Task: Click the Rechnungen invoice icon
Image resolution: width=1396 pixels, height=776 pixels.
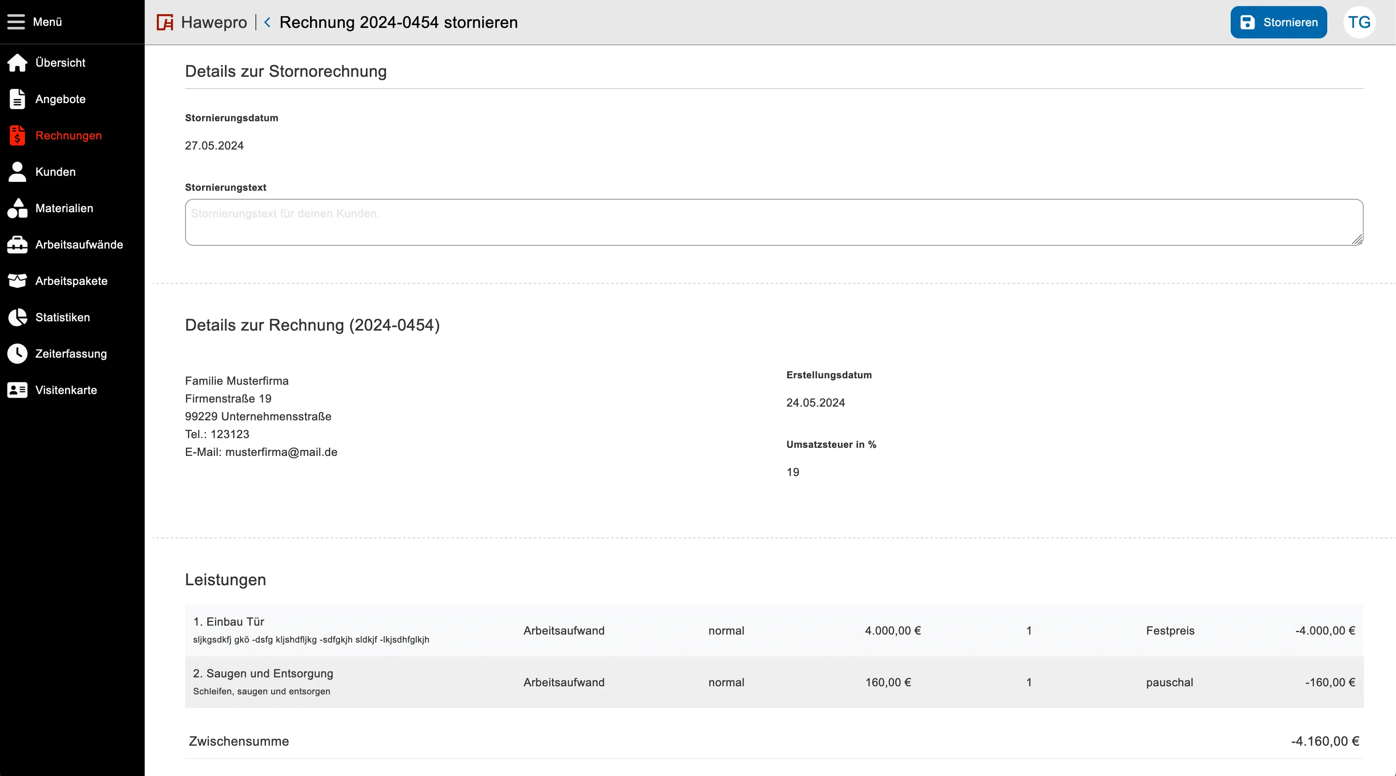Action: (17, 135)
